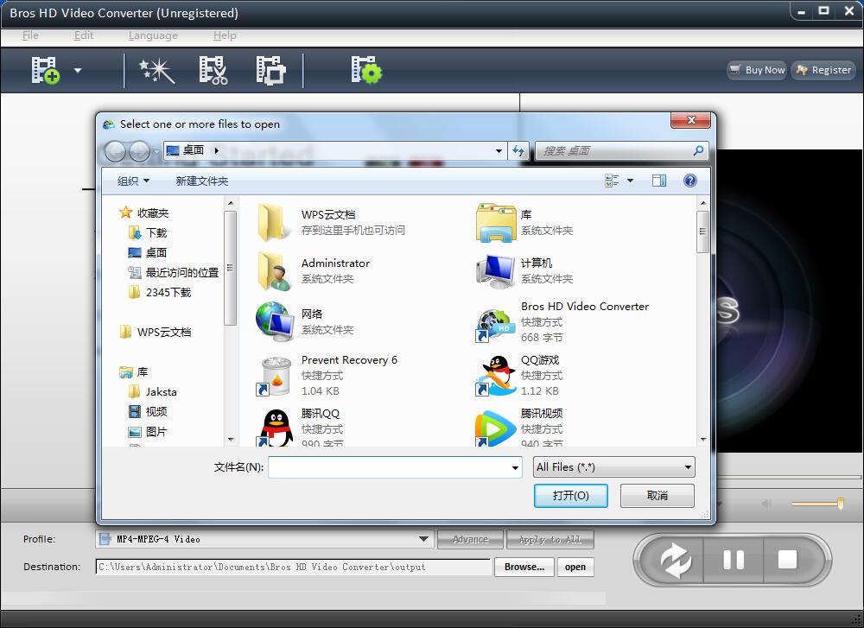Select the WPS云文档 folder icon in file list
The width and height of the screenshot is (864, 628).
[x=273, y=222]
